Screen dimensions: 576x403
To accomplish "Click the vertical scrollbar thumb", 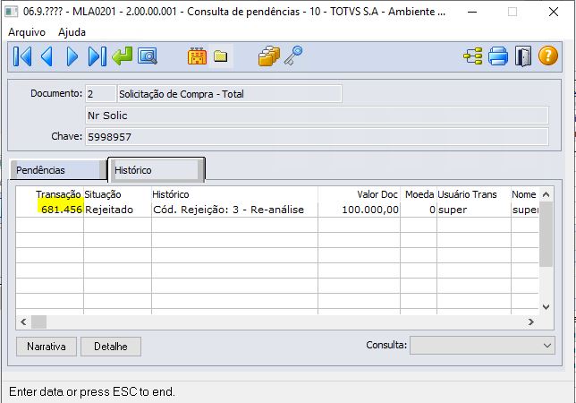I will pyautogui.click(x=546, y=235).
